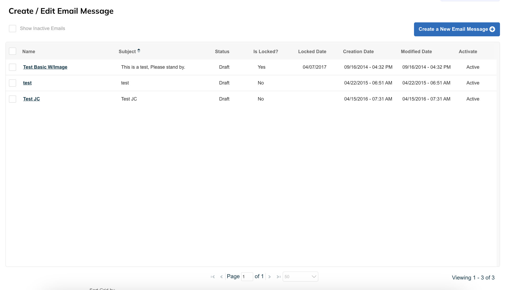Viewport: 510px width, 290px height.
Task: Click the 'Show Inactive Emails' label
Action: coord(42,28)
